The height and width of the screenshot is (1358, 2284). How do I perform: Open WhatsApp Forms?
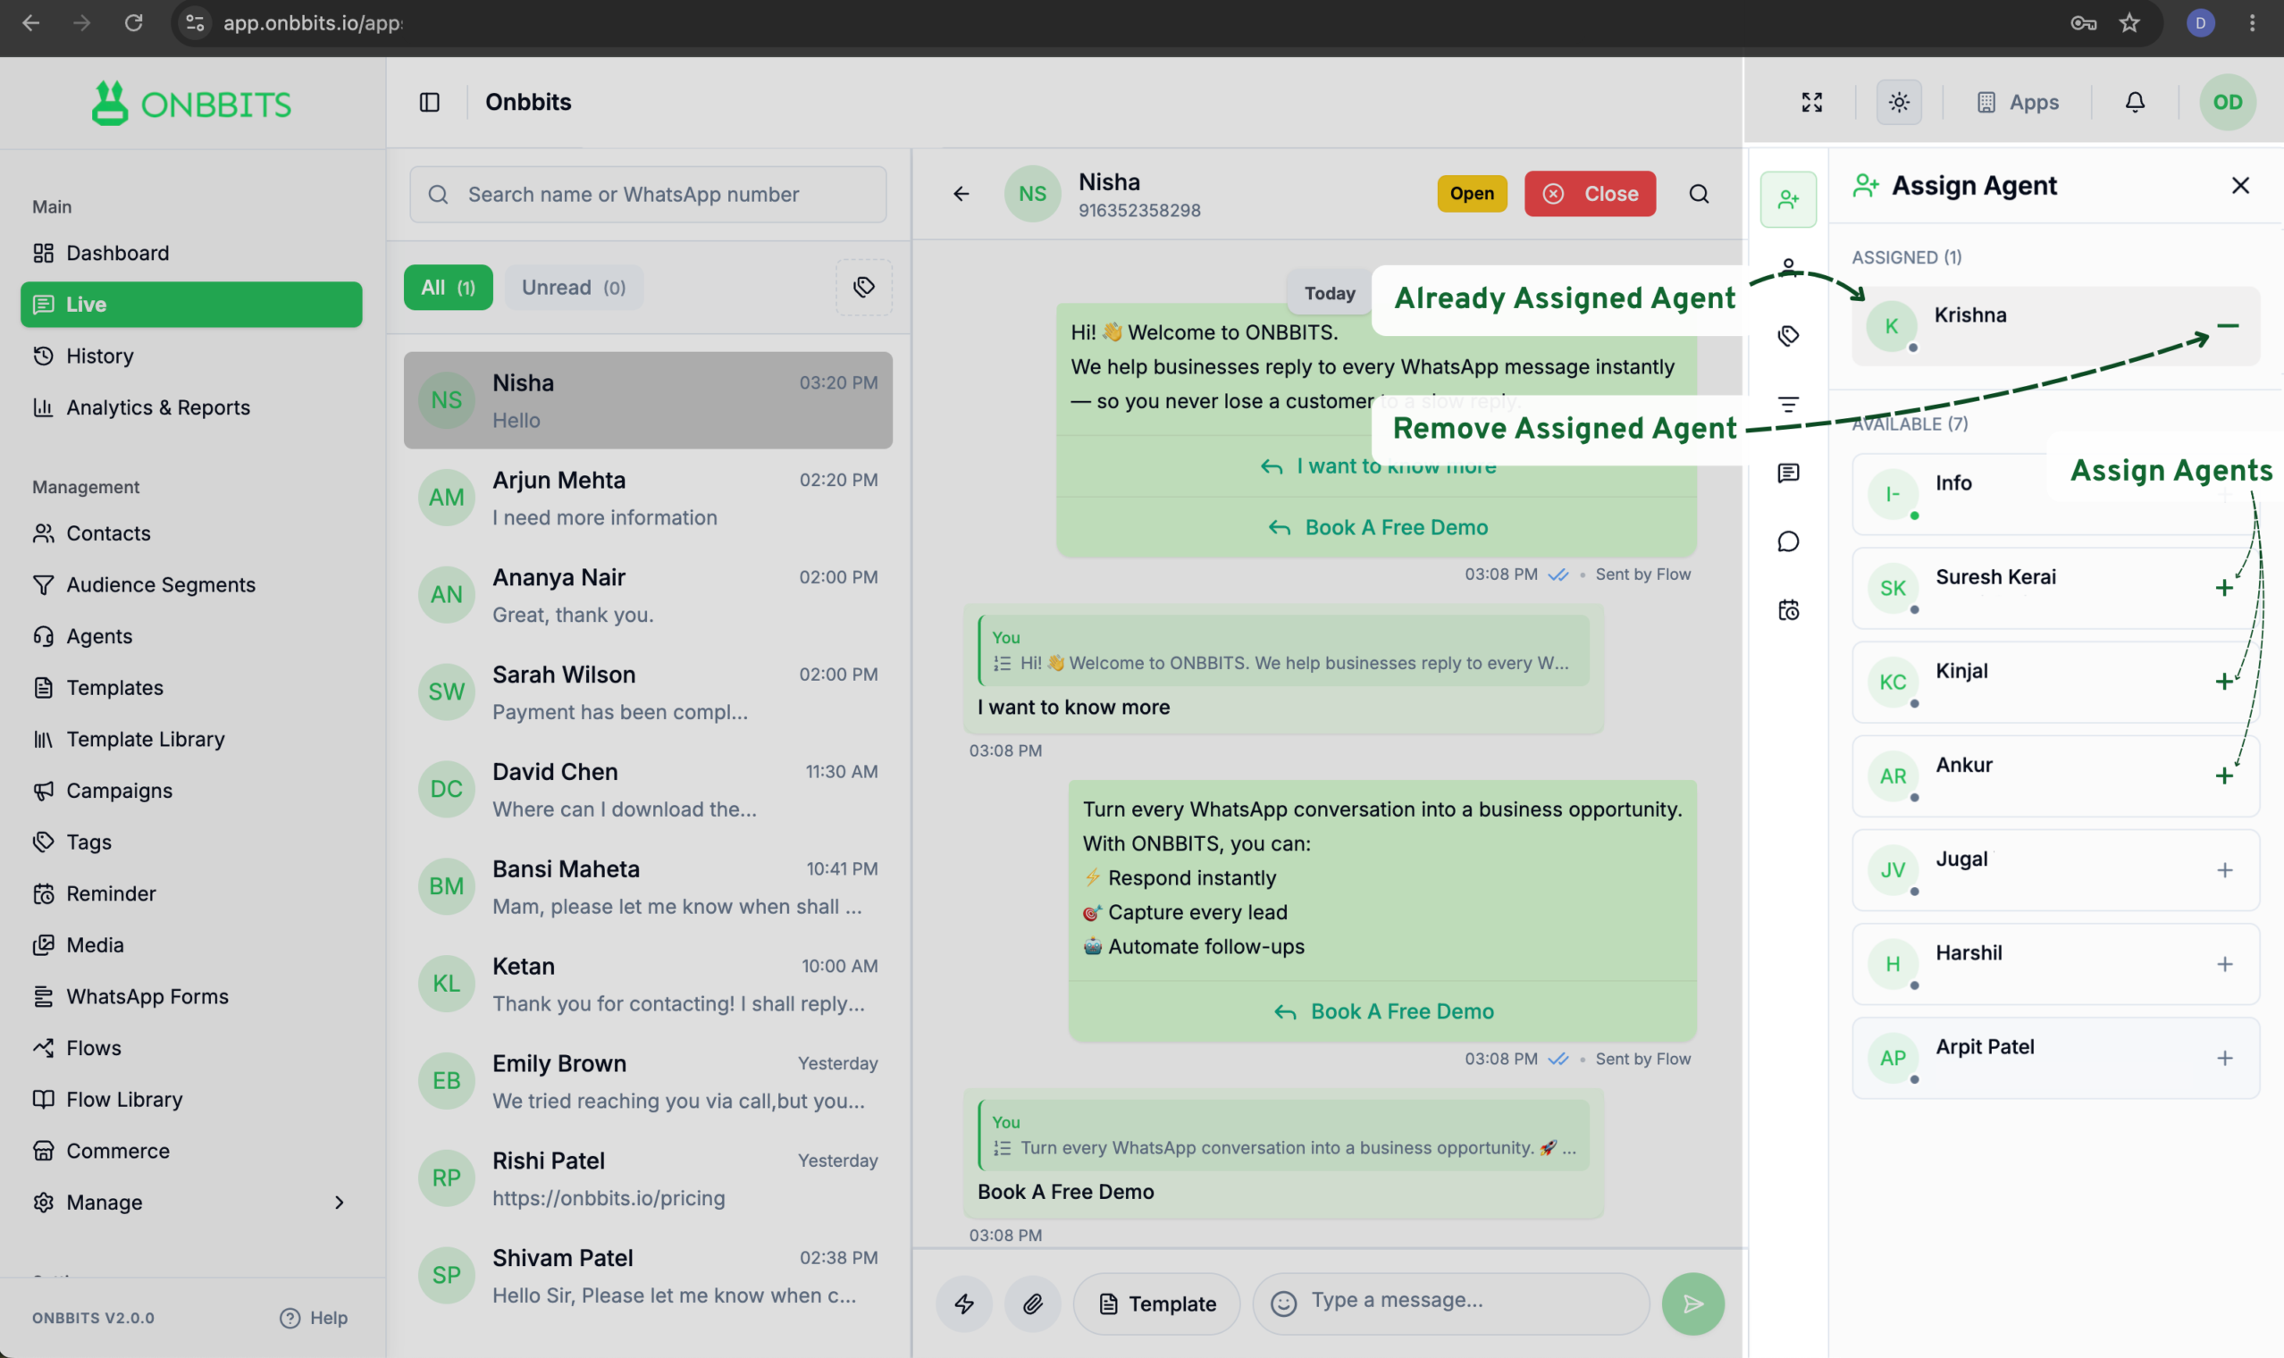click(191, 996)
